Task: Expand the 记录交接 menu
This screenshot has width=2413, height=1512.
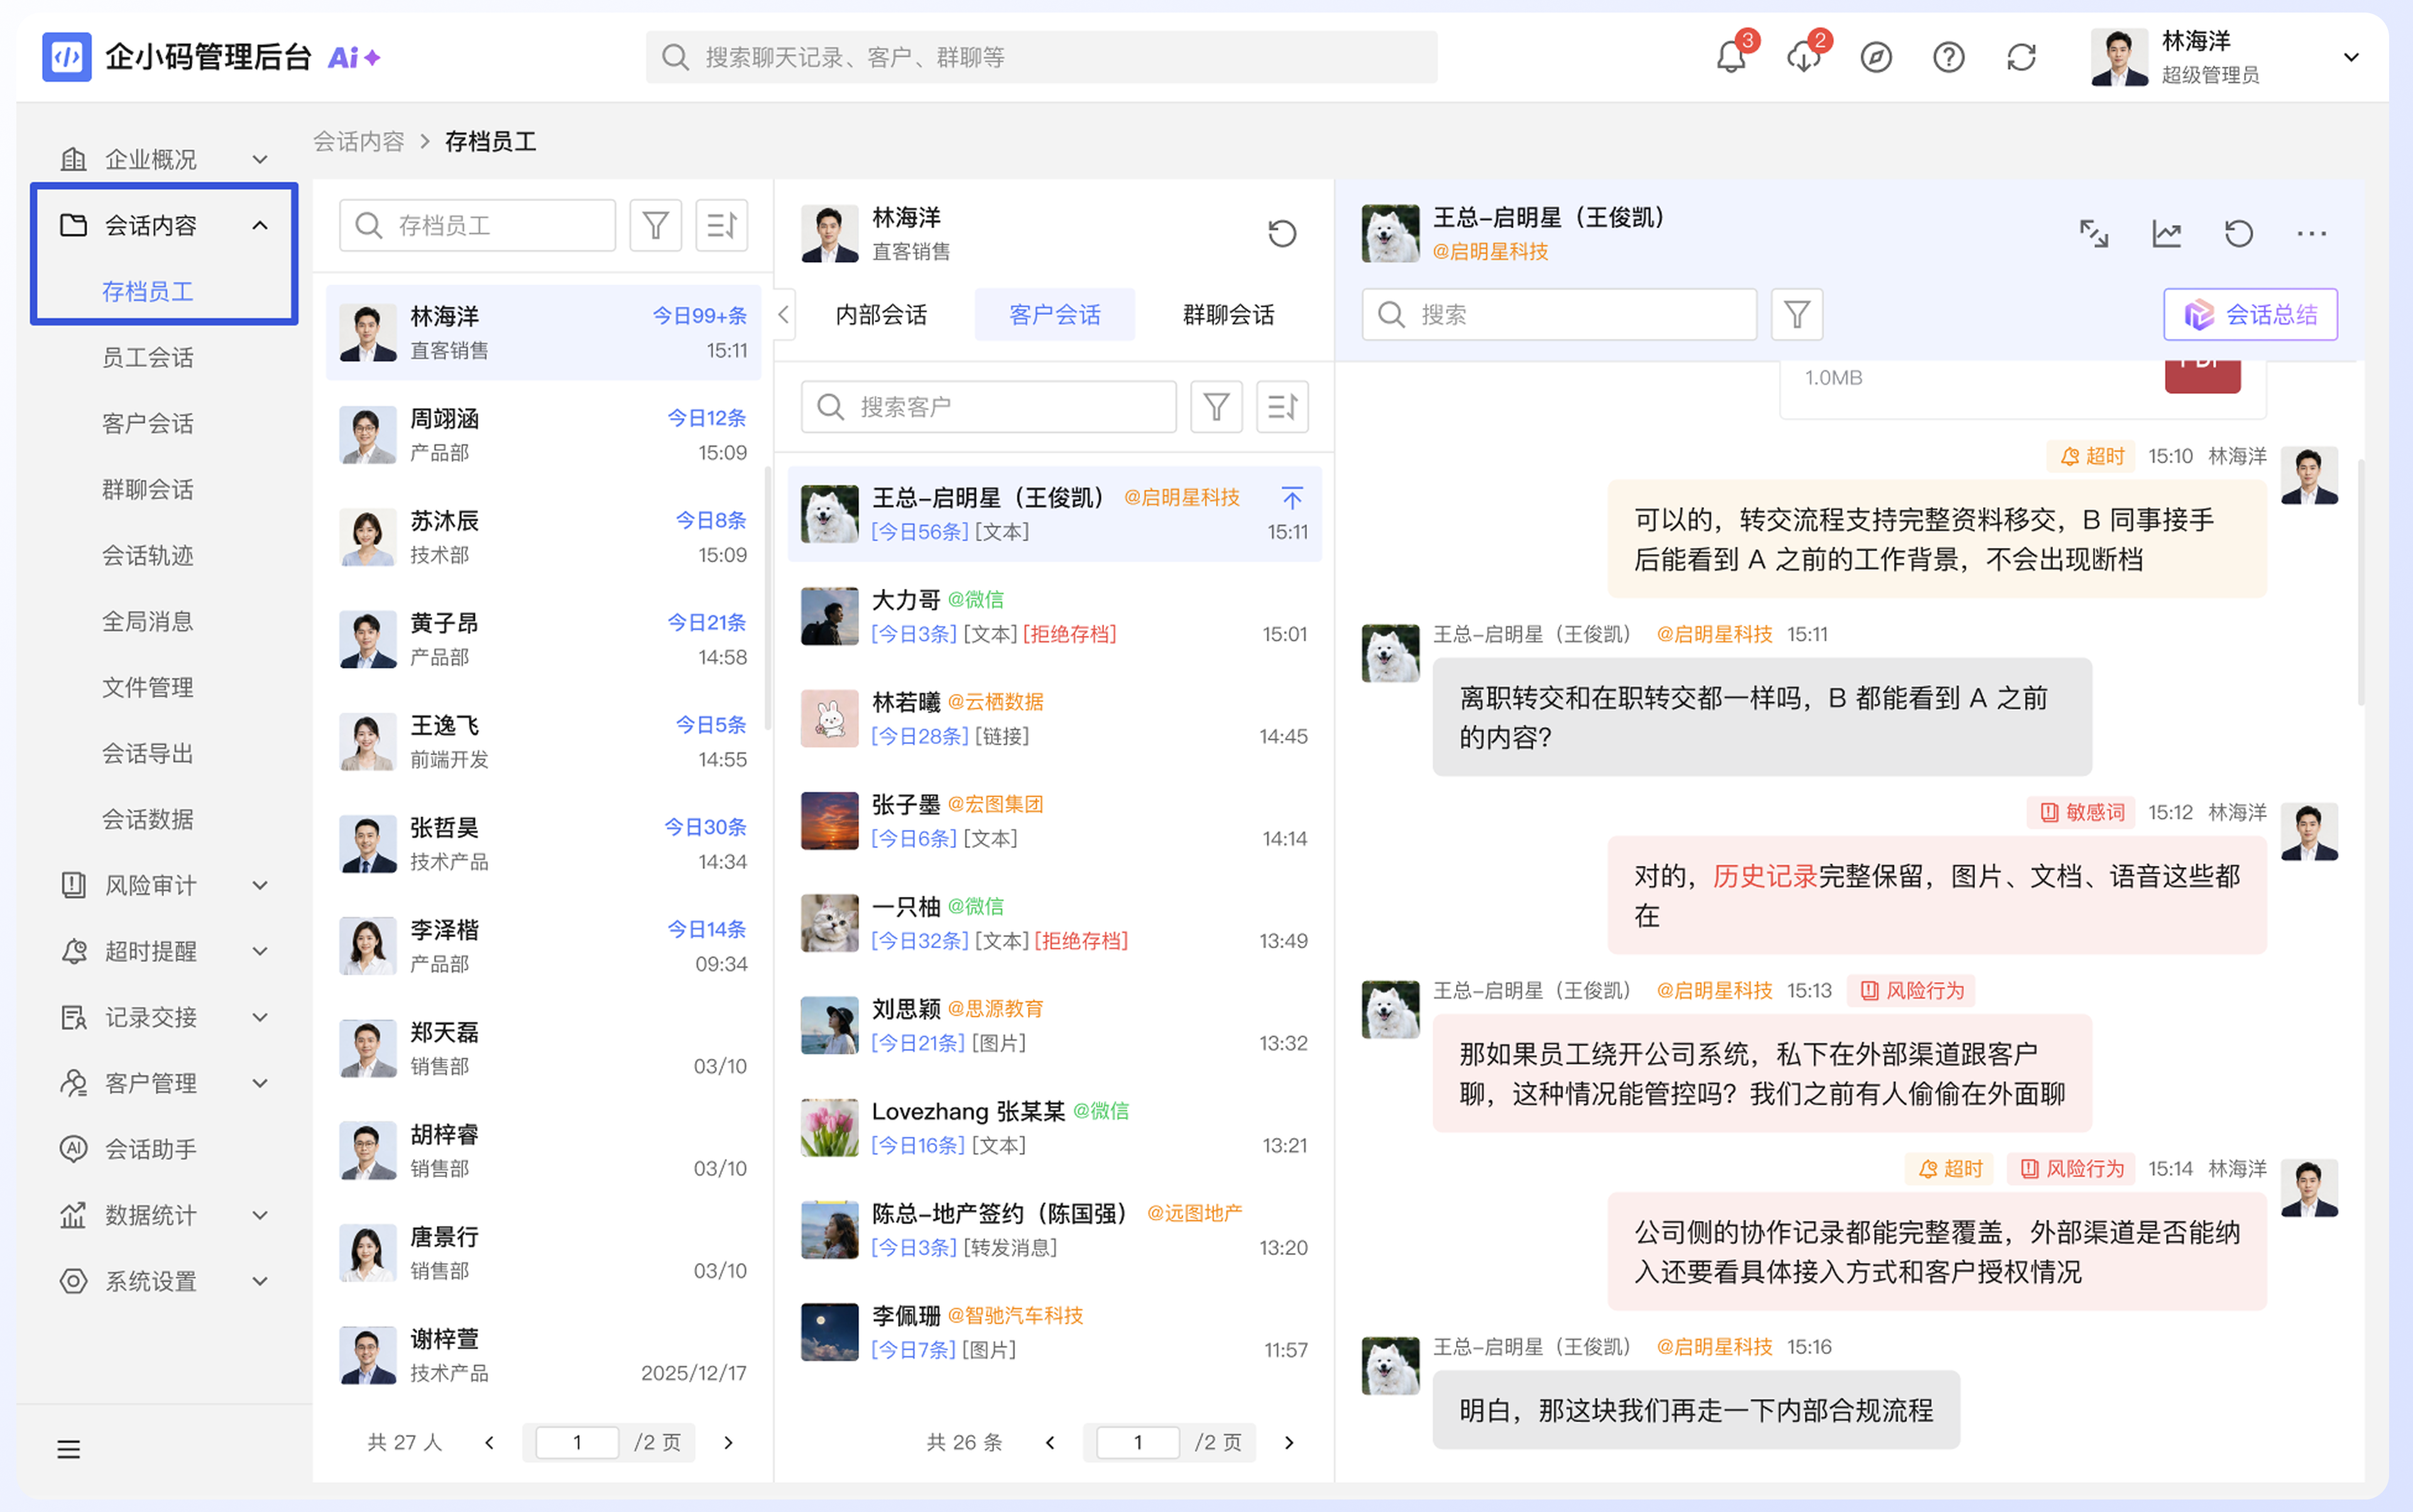Action: coord(260,1017)
